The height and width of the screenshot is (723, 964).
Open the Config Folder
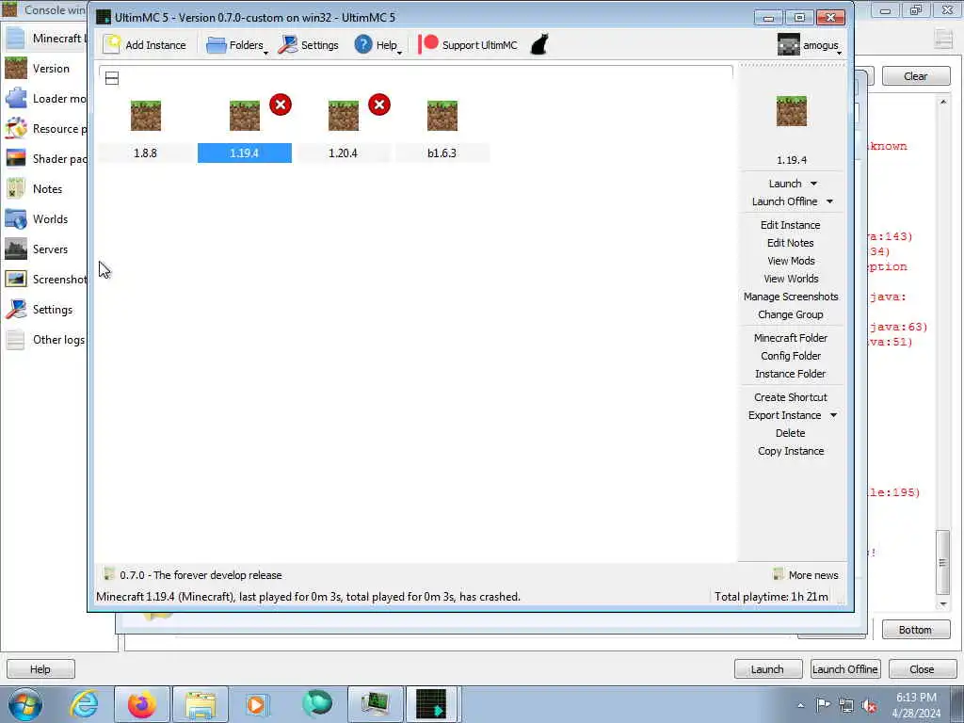tap(791, 356)
